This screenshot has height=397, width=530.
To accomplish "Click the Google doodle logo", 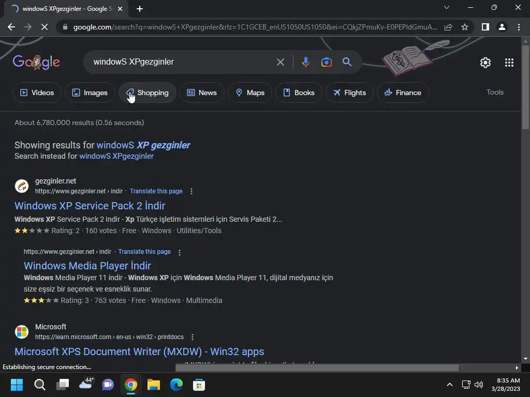I will [36, 62].
